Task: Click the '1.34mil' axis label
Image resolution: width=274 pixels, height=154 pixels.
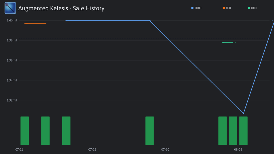Action: [12, 80]
